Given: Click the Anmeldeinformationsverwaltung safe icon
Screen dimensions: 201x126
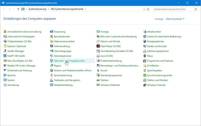Looking at the screenshot, I should [5, 31].
